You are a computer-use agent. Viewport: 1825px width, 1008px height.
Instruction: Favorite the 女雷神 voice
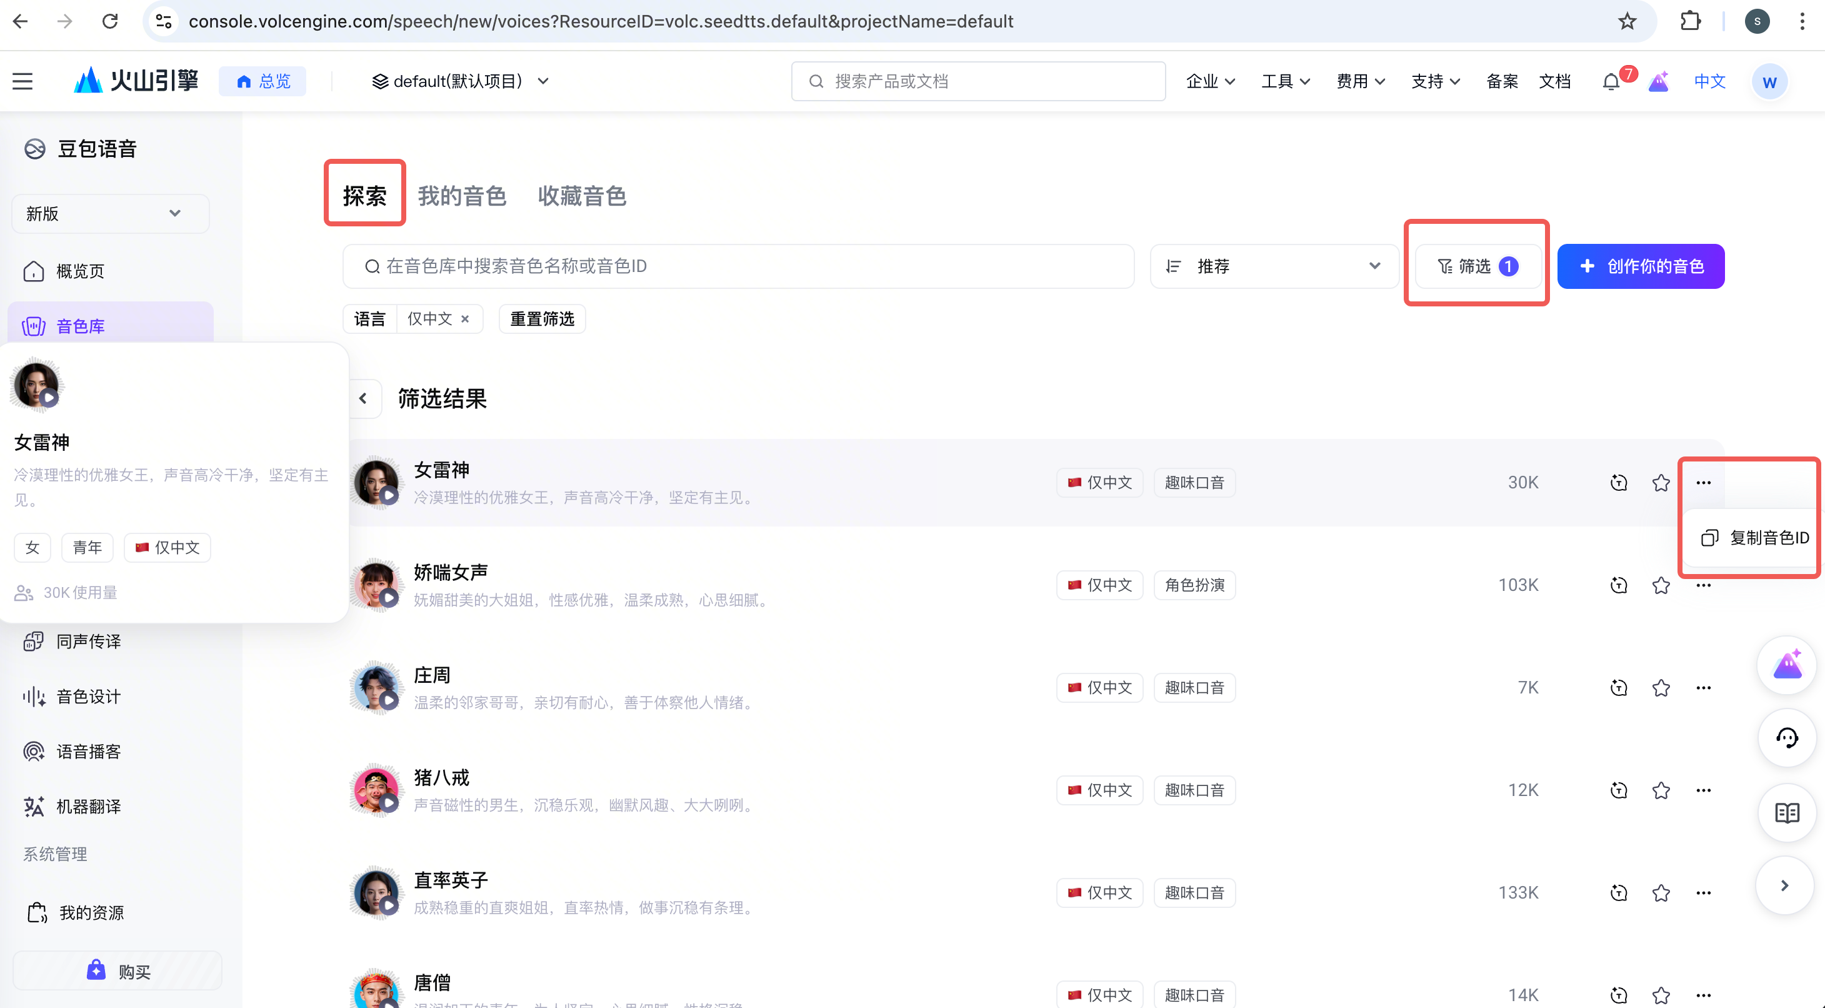click(1661, 483)
